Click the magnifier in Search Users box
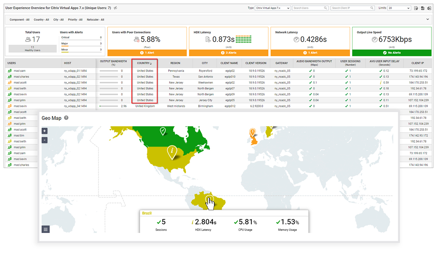 coord(325,8)
